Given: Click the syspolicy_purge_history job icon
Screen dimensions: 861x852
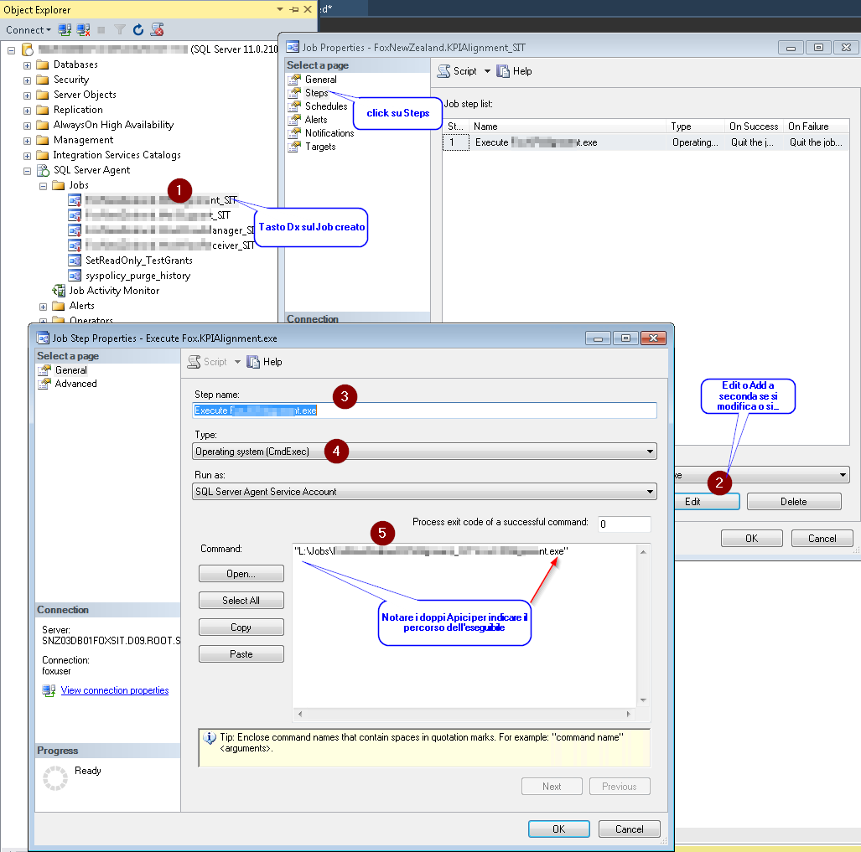Looking at the screenshot, I should coord(75,275).
